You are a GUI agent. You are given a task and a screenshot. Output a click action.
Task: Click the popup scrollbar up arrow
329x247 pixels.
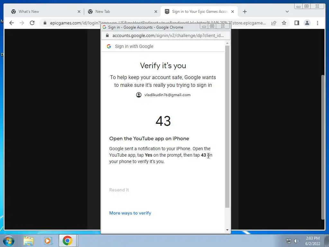[x=227, y=43]
